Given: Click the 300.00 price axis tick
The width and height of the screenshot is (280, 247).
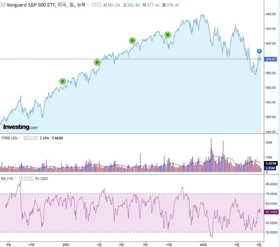Looking at the screenshot, I should [270, 117].
